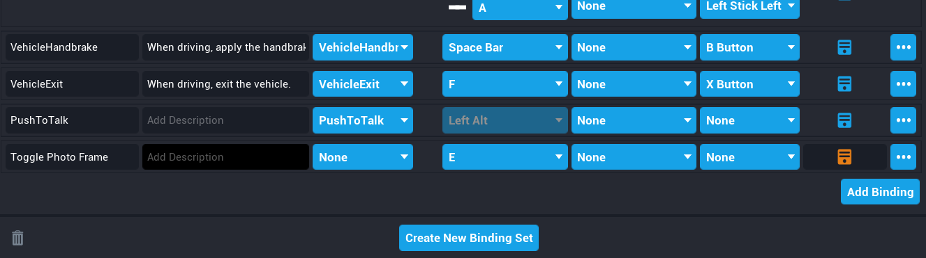Viewport: 926px width, 258px height.
Task: Open more options for PushToTalk binding
Action: coord(904,120)
